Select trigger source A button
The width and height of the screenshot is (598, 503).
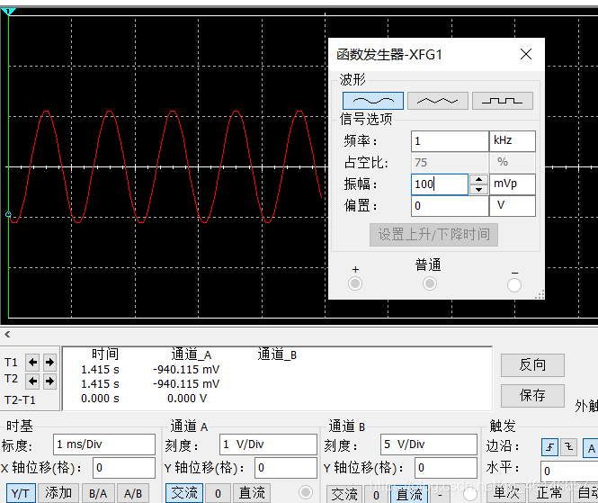[591, 448]
